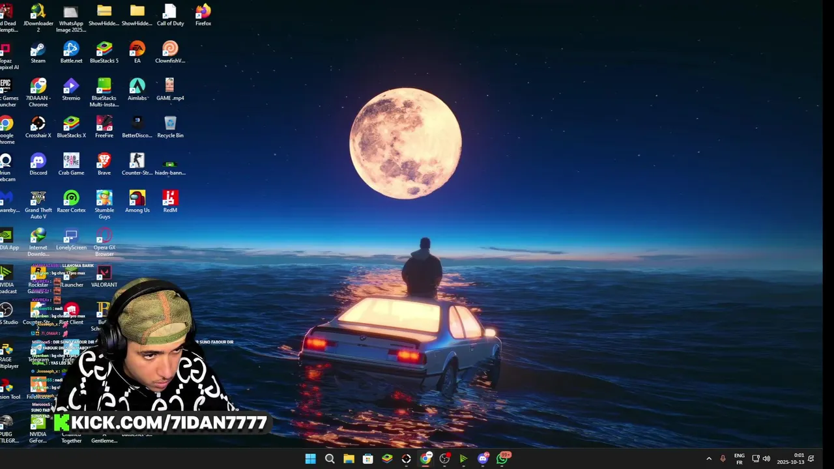Expand the hidden system tray icons
Viewport: 834px width, 469px height.
[709, 459]
